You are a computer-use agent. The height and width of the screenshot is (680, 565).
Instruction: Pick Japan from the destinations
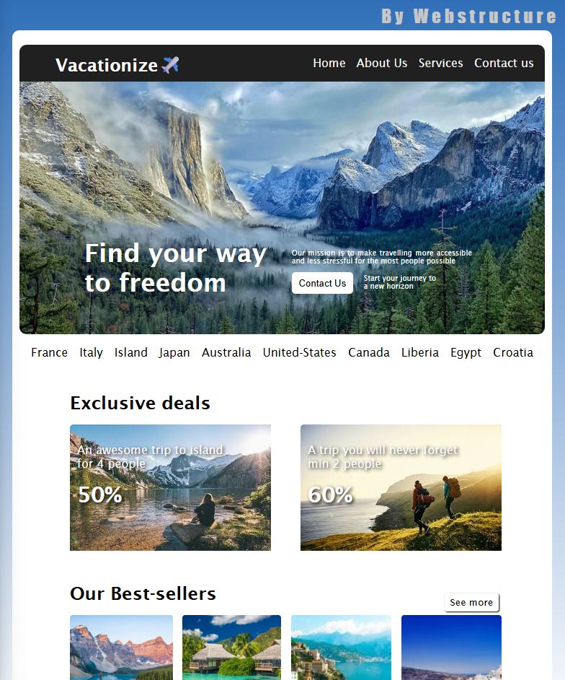point(174,352)
